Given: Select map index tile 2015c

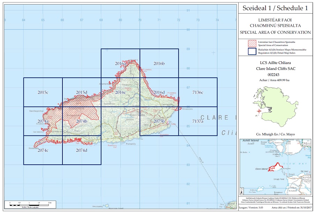Looking at the screenshot, I should (x=43, y=92).
